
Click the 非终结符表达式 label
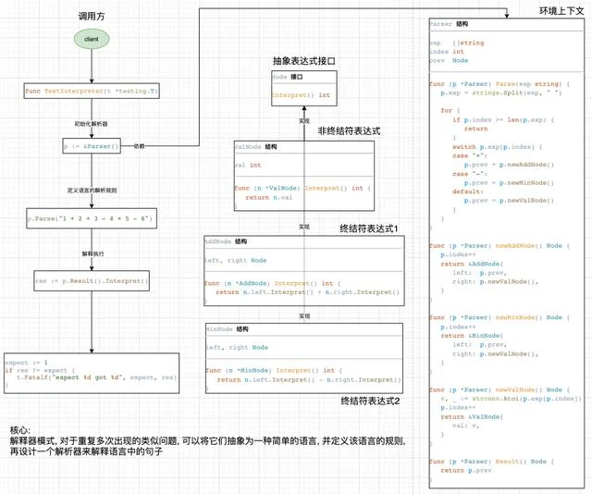tap(349, 131)
